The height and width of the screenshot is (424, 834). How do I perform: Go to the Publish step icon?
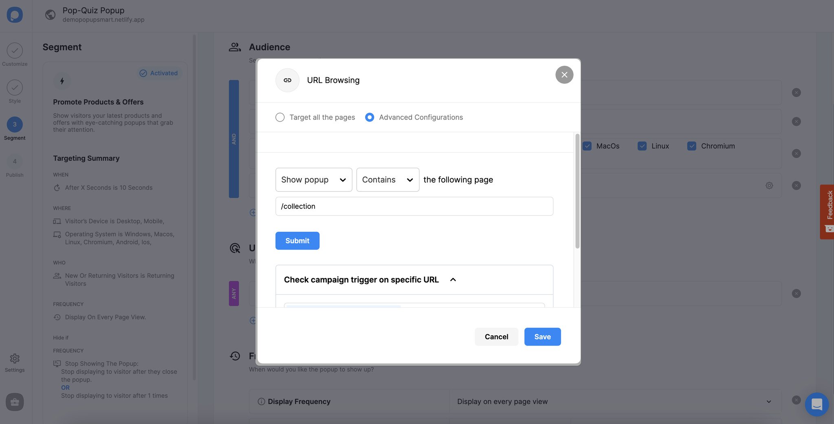(15, 161)
